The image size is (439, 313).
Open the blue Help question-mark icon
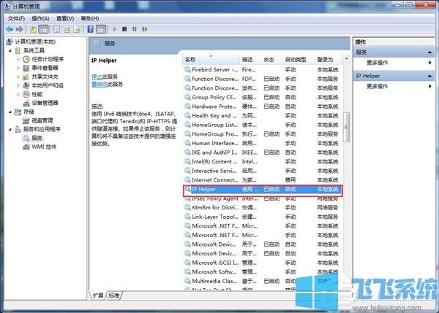(90, 29)
